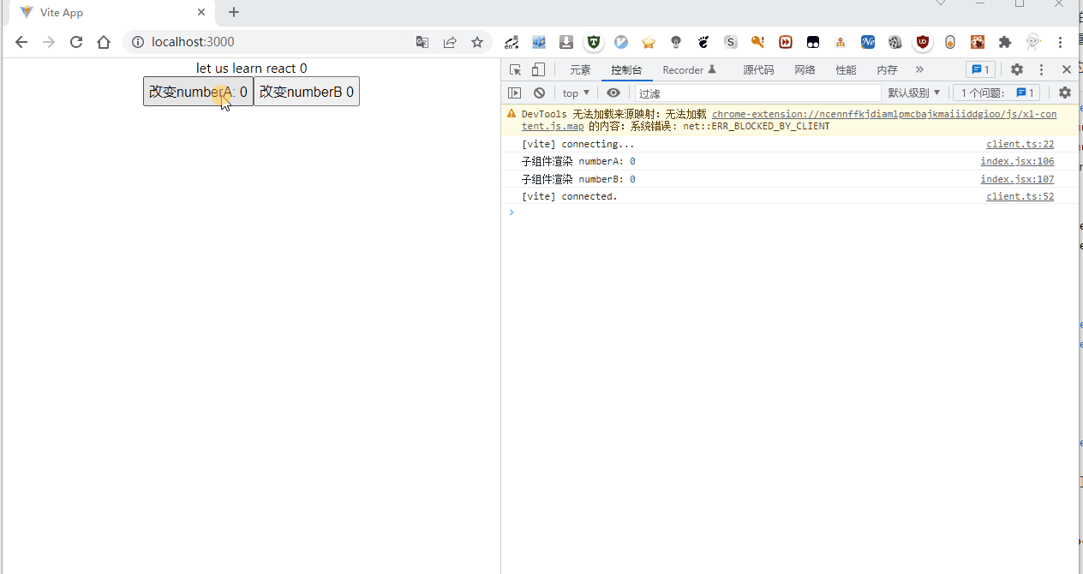The height and width of the screenshot is (574, 1083).
Task: Click the browser Back arrow
Action: point(21,42)
